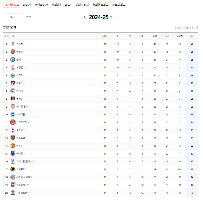This screenshot has width=203, height=203.
Task: Click the Chelsea club crest
Action: tap(13, 60)
